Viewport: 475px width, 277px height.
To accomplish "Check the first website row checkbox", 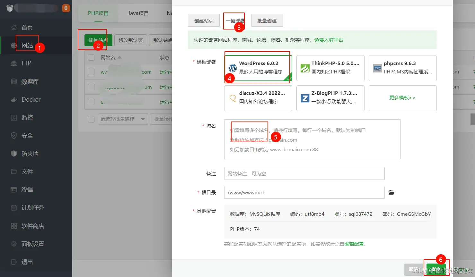I will 91,72.
